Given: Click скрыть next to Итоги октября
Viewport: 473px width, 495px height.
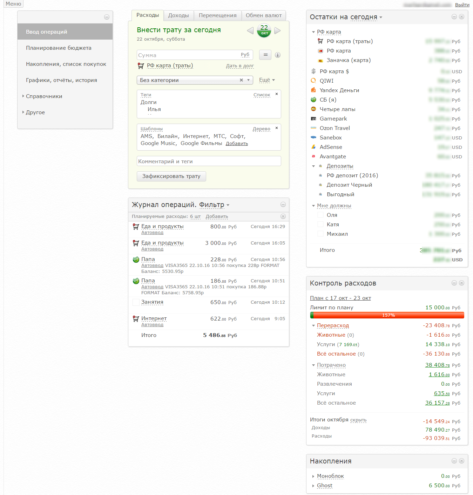Looking at the screenshot, I should (x=358, y=420).
